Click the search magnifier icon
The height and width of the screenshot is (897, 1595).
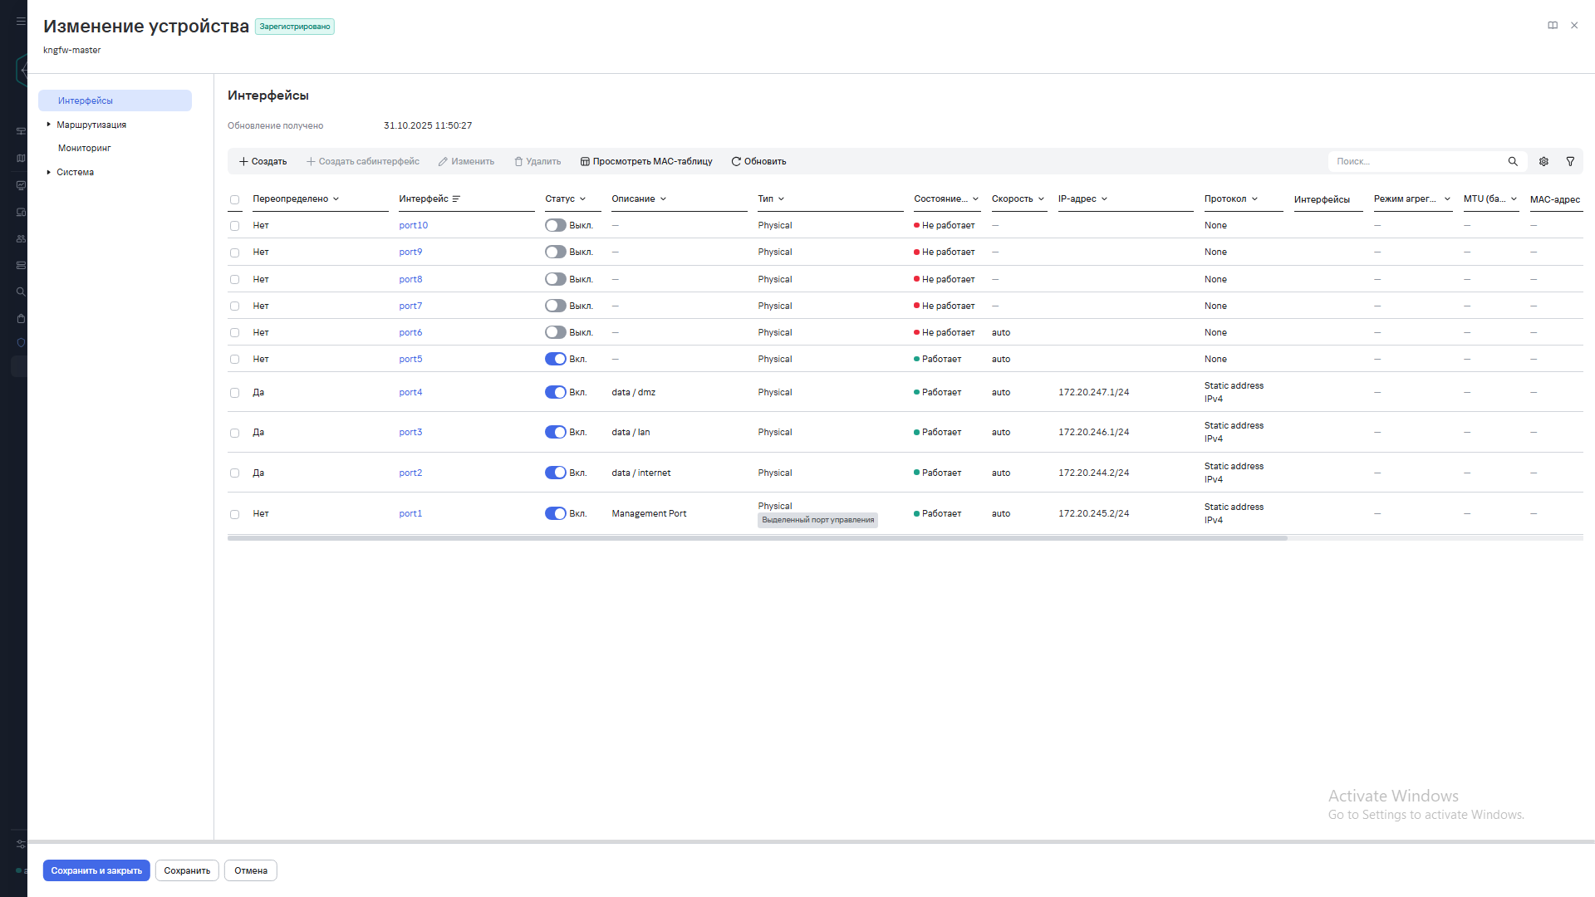[x=1513, y=161]
